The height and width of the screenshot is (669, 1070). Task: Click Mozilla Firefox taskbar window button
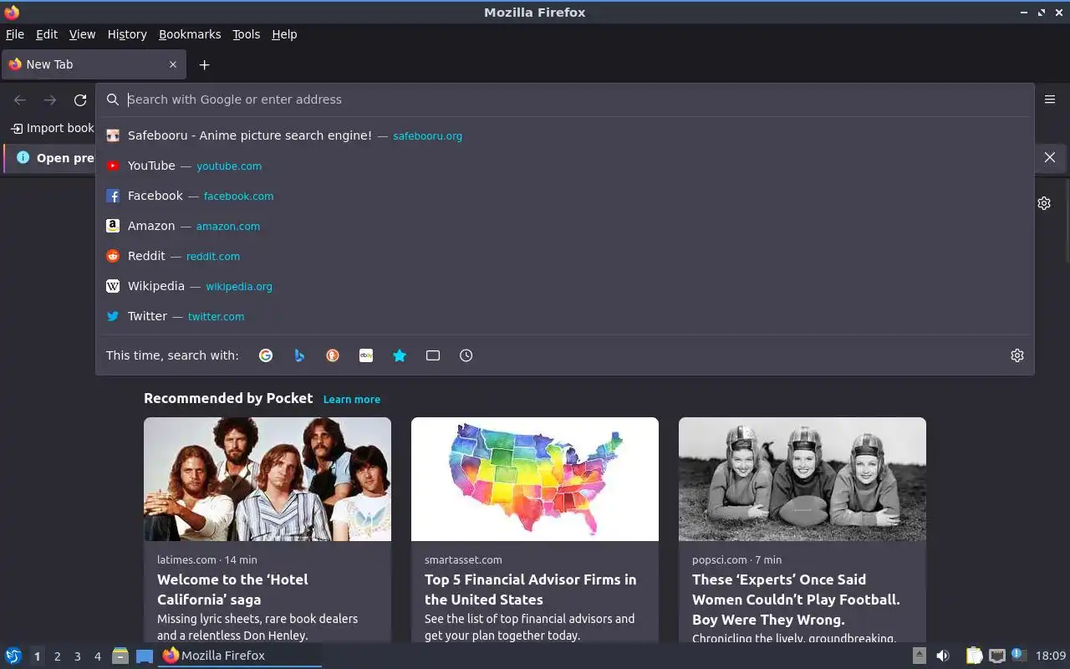coord(239,656)
